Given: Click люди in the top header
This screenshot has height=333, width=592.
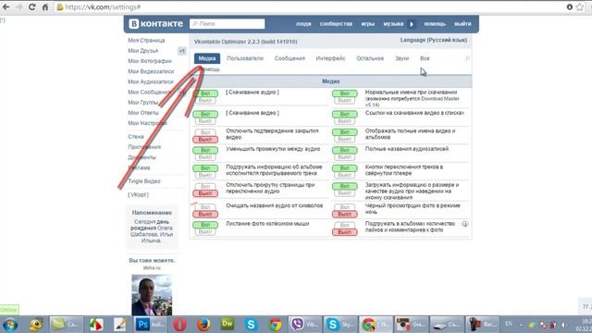Looking at the screenshot, I should [x=303, y=24].
